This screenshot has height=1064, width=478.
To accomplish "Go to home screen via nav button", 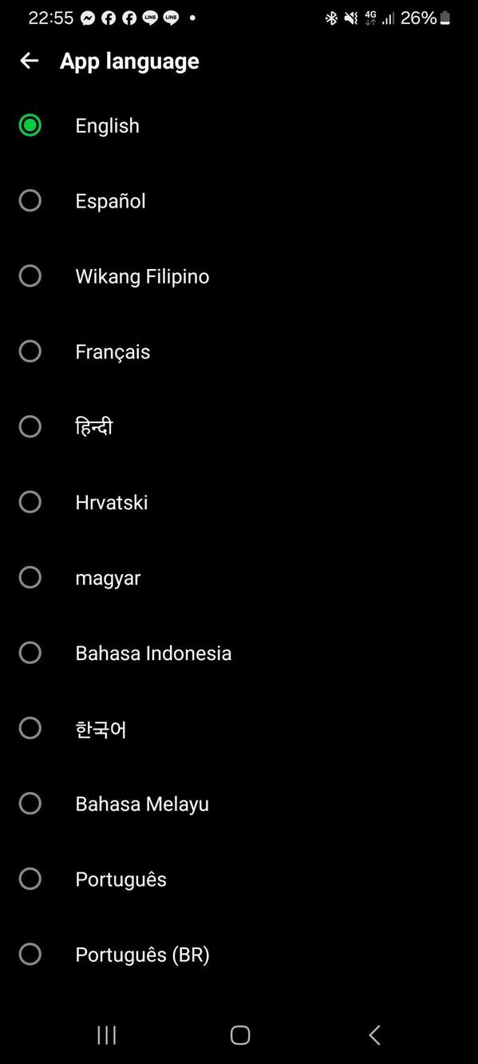I will click(240, 1035).
